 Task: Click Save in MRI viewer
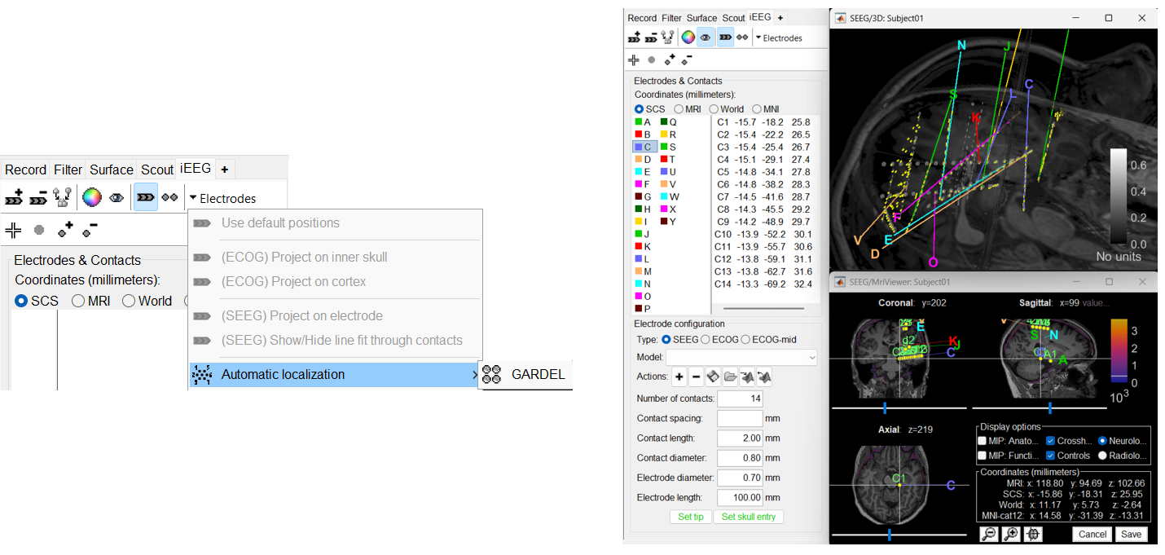pos(1131,534)
